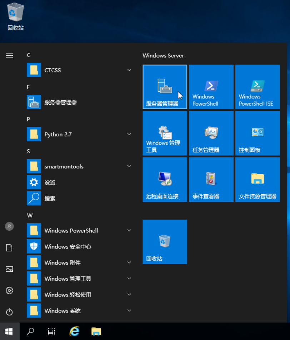Open the Documents icon in Start sidebar

(9, 247)
